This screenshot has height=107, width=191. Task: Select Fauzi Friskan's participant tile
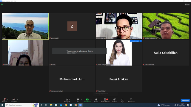coord(119,79)
